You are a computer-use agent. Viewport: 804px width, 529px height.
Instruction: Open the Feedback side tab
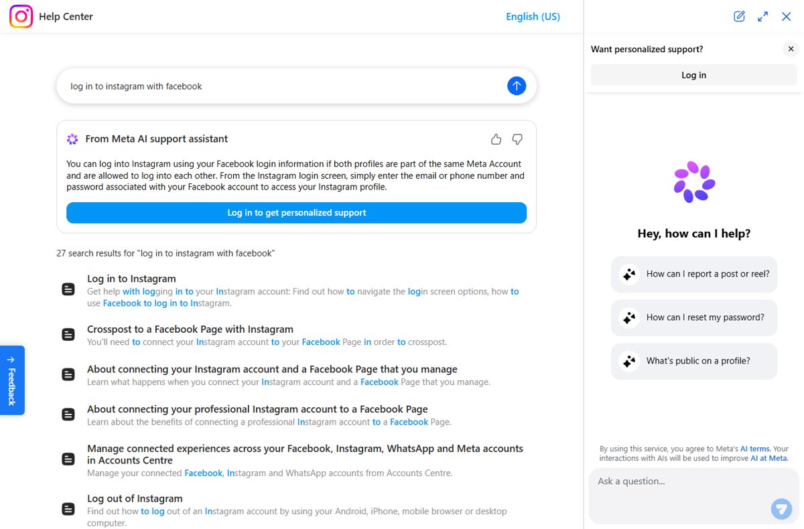12,380
